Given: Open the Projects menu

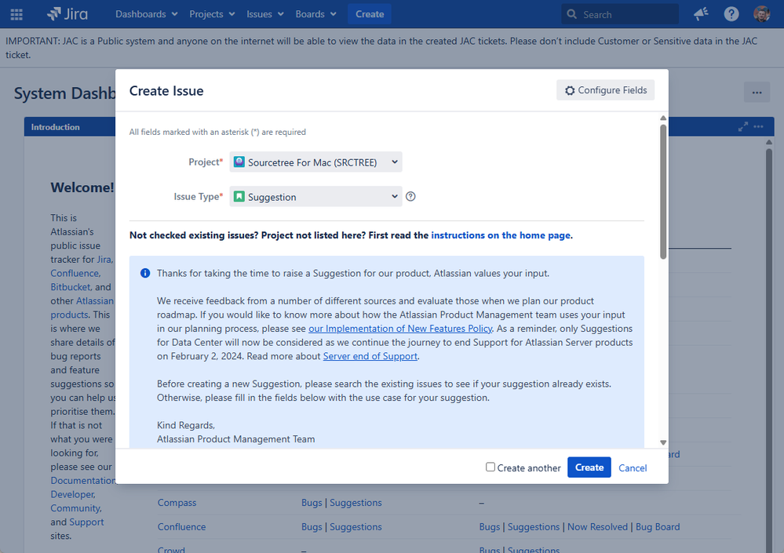Looking at the screenshot, I should pyautogui.click(x=212, y=14).
